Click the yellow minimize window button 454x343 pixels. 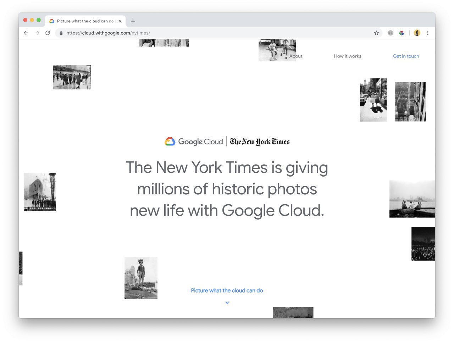[32, 20]
